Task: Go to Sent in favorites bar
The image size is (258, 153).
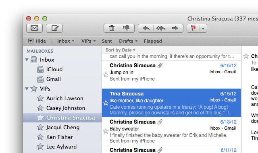Action: tap(107, 41)
